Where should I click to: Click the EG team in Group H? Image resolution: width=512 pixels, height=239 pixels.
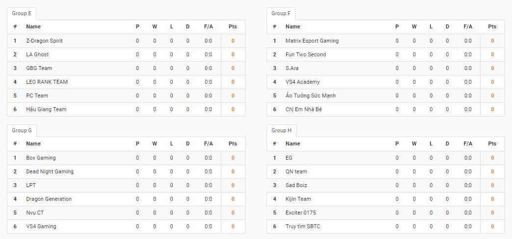pyautogui.click(x=289, y=158)
